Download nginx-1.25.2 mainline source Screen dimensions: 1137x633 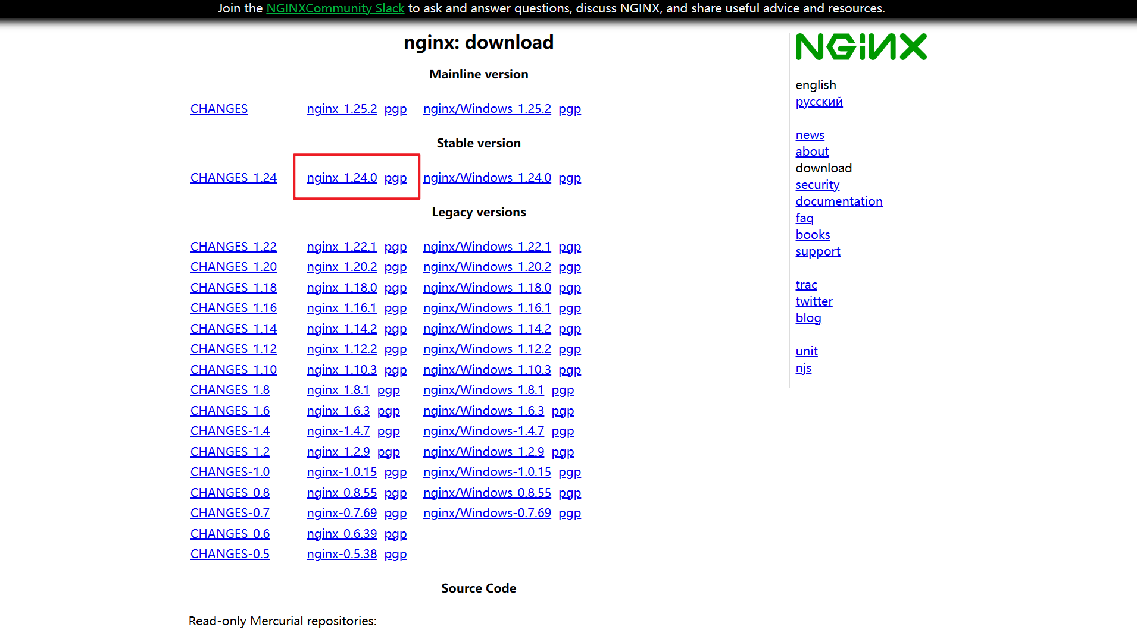[342, 109]
